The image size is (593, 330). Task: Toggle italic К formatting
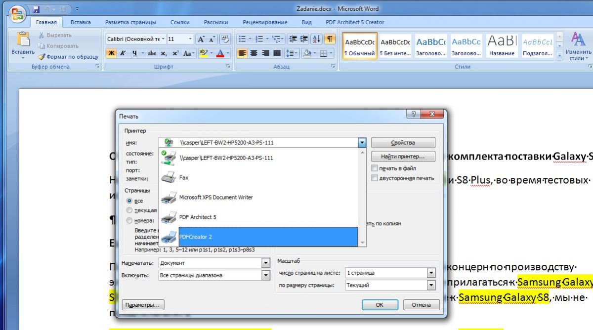click(123, 53)
